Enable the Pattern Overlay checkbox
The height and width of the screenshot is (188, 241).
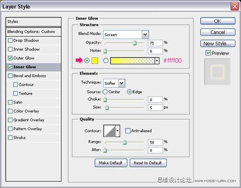[10, 129]
